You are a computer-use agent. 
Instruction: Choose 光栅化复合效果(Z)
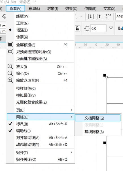[41, 102]
